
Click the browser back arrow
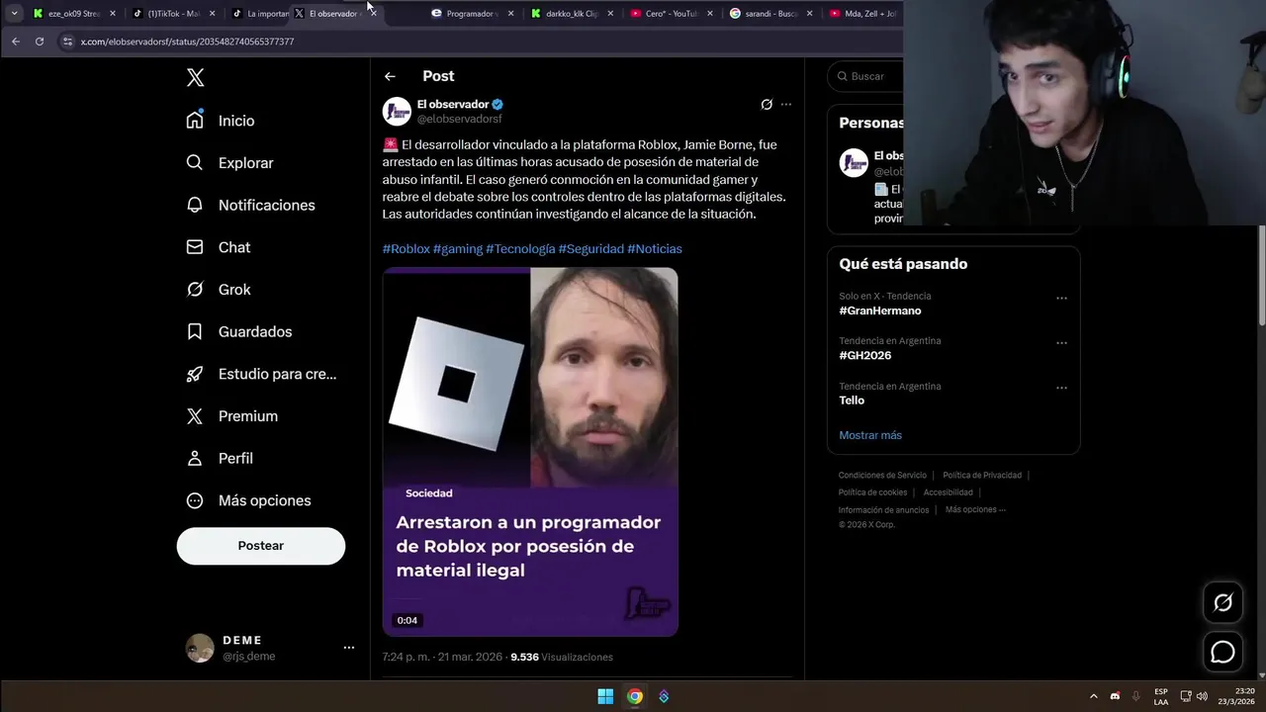point(15,42)
